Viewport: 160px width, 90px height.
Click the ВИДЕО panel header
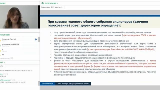(2, 3)
